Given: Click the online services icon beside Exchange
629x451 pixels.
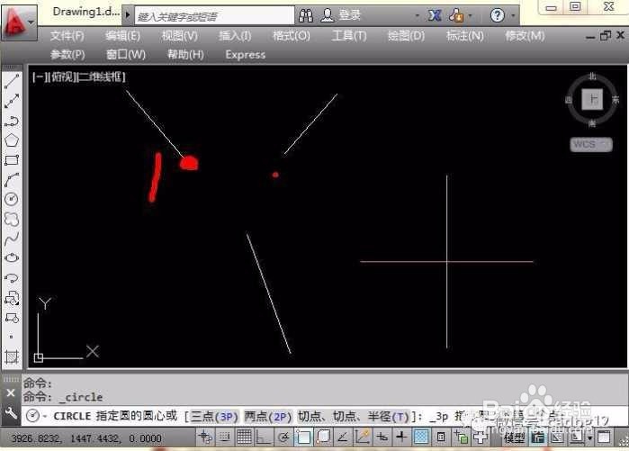Looking at the screenshot, I should 456,15.
